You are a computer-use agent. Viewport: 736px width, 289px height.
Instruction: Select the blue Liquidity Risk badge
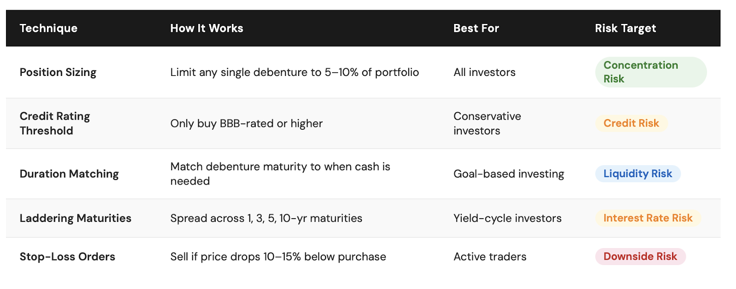click(x=638, y=174)
